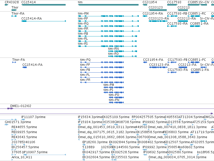This screenshot has height=161, width=214.
Task: Select transcript tim-RQ
Action: point(108,26)
